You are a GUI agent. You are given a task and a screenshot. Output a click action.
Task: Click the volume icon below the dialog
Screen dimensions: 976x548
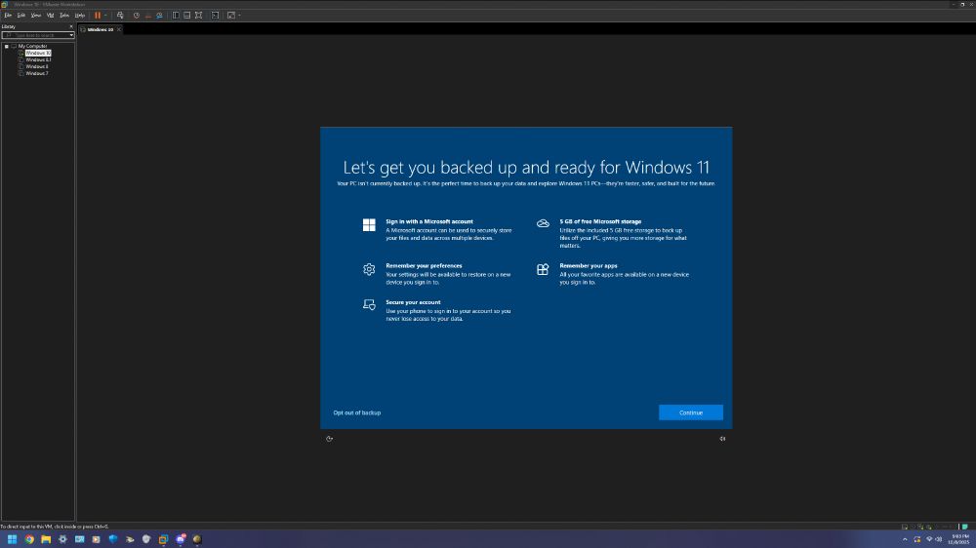tap(722, 439)
